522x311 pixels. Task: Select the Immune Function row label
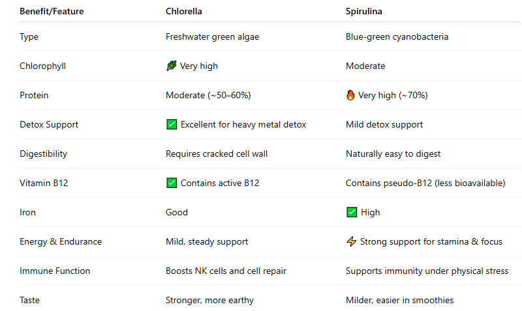click(55, 271)
